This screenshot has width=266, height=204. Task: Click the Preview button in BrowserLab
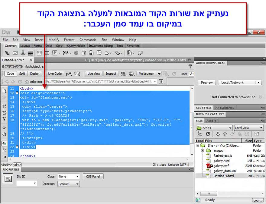tap(207, 83)
